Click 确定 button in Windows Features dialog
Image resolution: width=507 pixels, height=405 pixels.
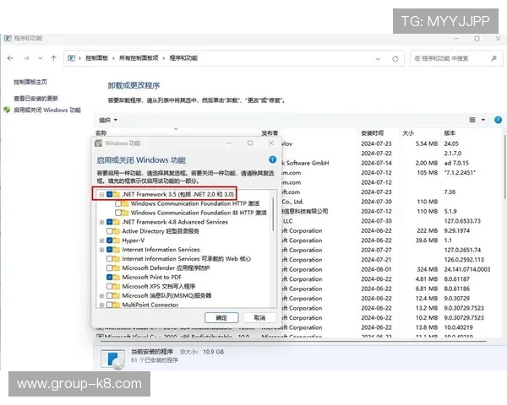pos(221,318)
